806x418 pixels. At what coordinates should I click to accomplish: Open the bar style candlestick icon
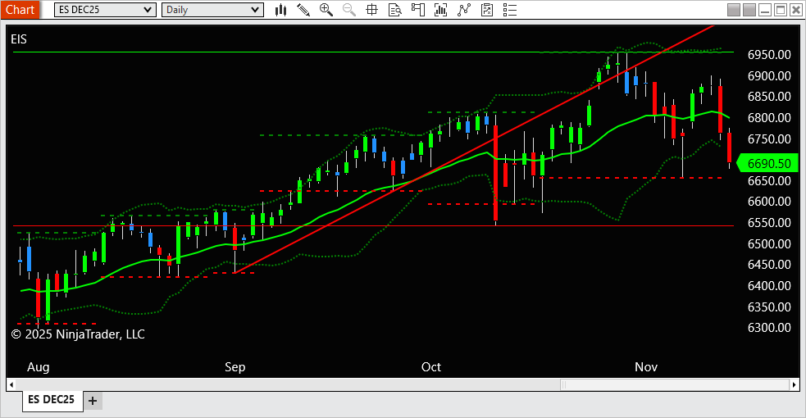point(280,10)
